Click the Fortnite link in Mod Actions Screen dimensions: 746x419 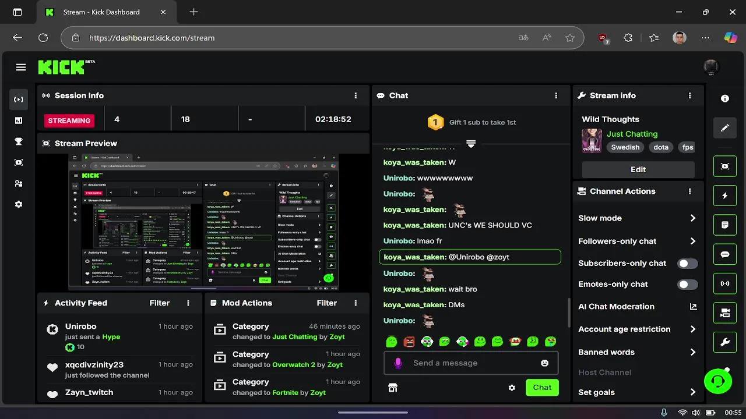(285, 393)
